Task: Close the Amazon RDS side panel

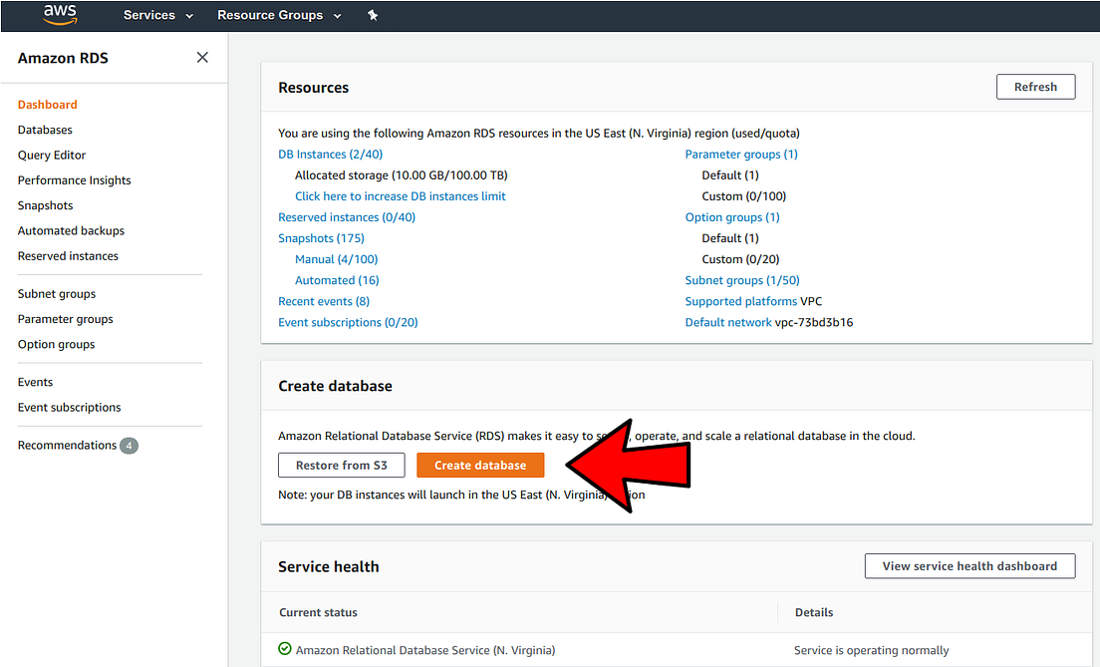Action: pyautogui.click(x=202, y=57)
